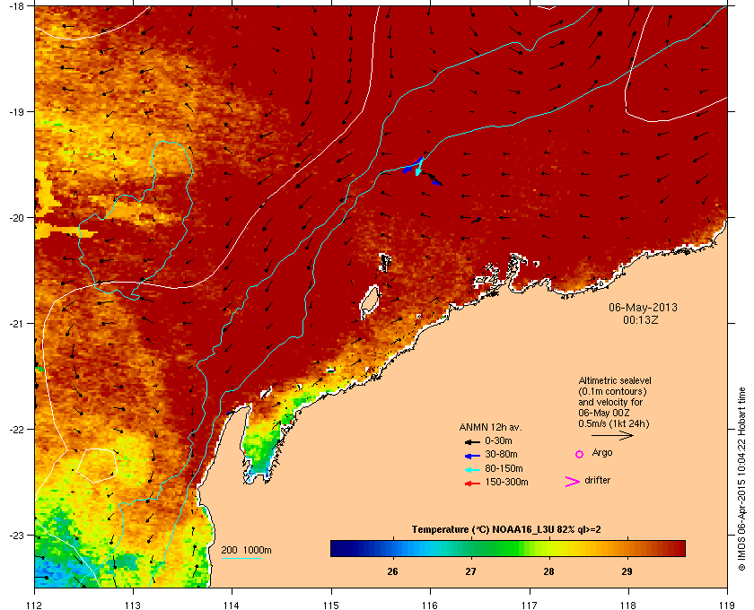Click latitude axis label -20

[x=17, y=218]
